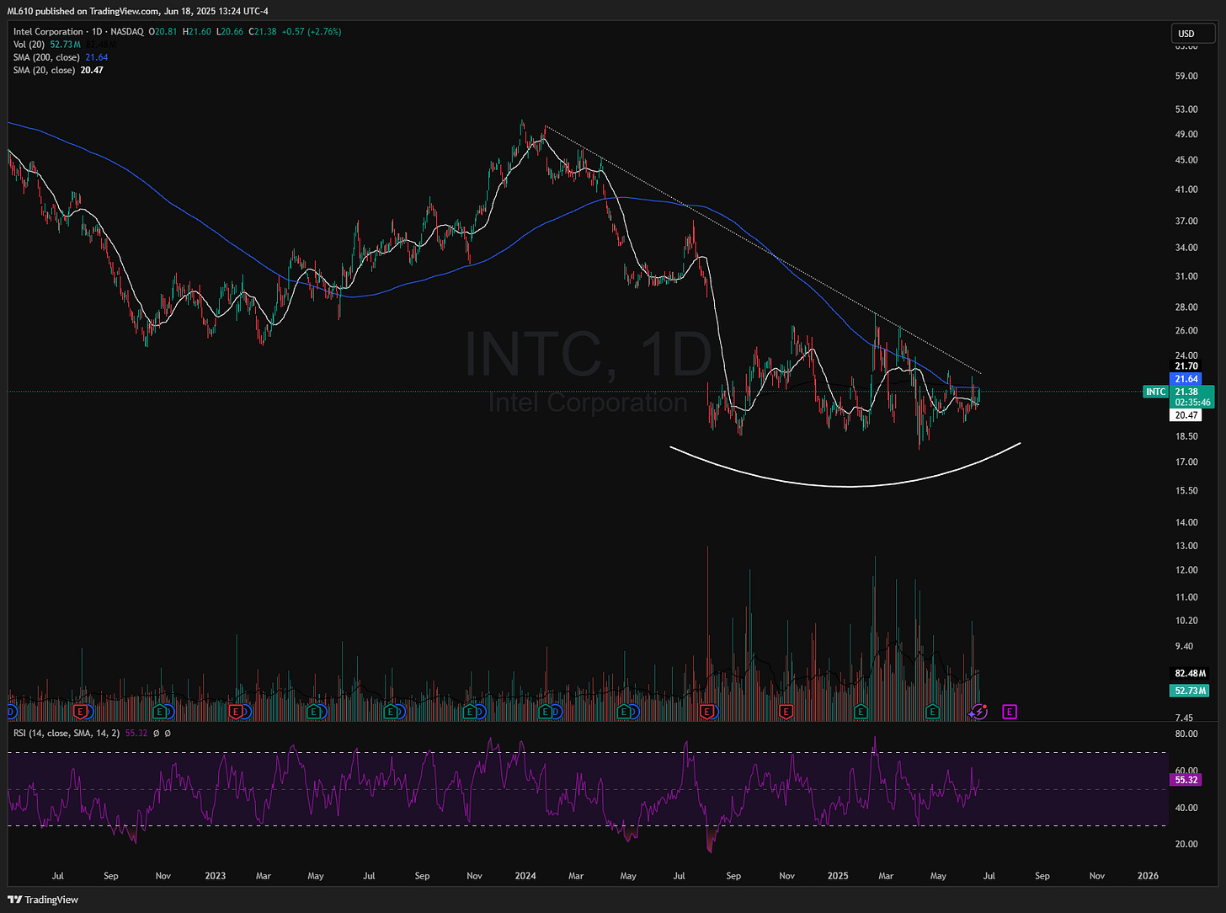
Task: Click the open value O20.81
Action: pos(162,32)
